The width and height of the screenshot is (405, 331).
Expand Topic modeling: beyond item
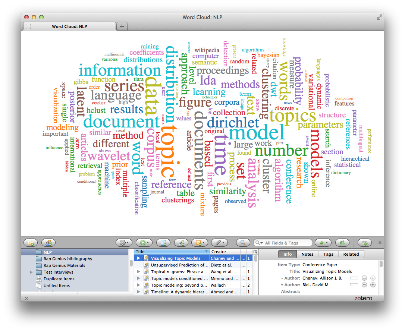coord(138,285)
